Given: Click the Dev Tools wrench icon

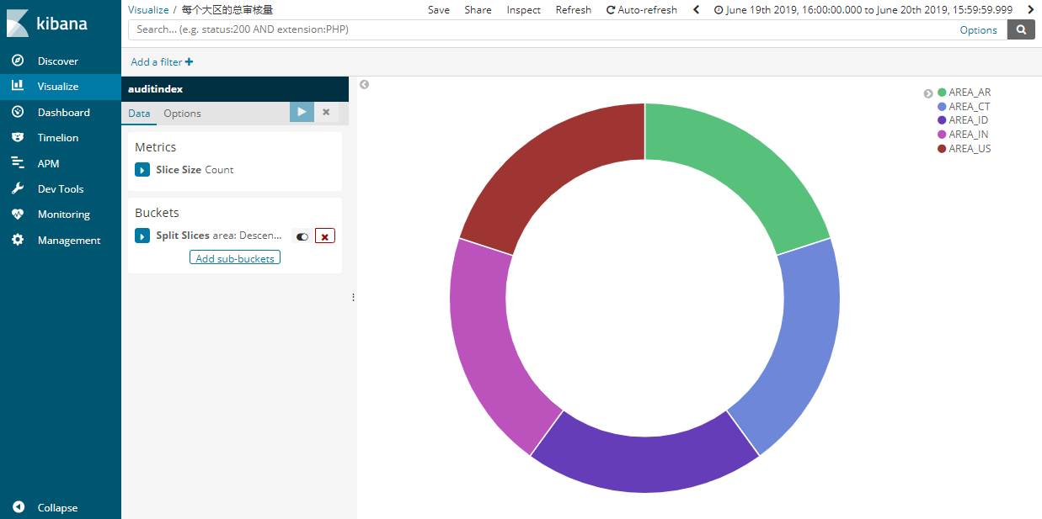Looking at the screenshot, I should coord(18,188).
